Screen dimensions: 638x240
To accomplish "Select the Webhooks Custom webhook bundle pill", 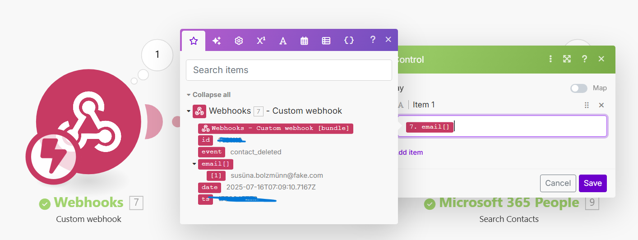I will tap(276, 129).
